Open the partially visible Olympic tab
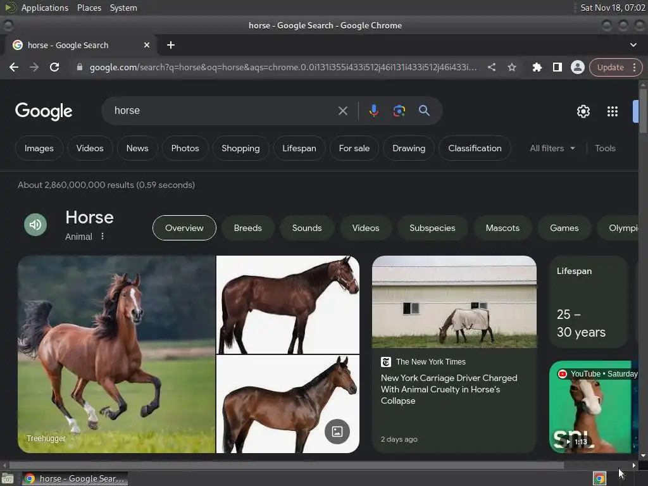The height and width of the screenshot is (486, 648). (618, 228)
